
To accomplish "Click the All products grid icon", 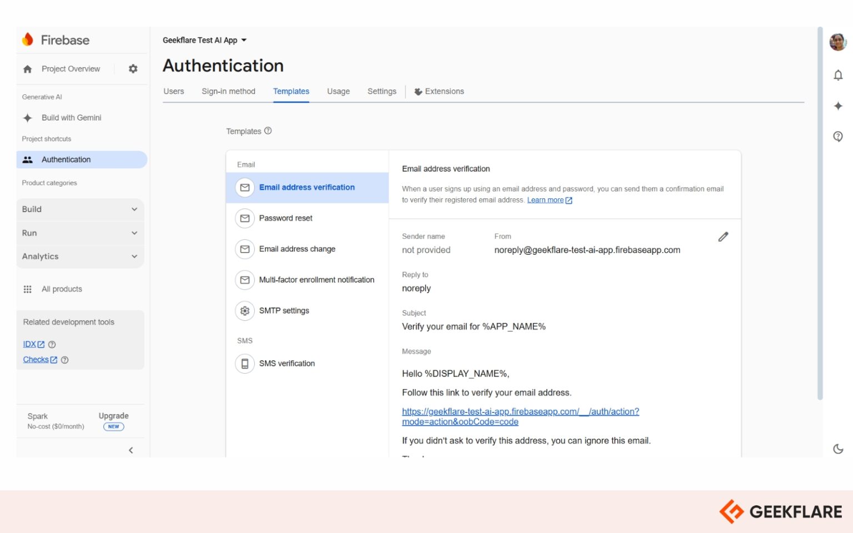I will click(28, 289).
